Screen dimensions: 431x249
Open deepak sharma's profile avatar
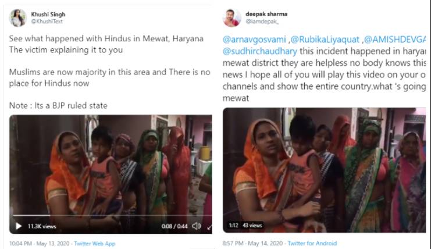pyautogui.click(x=232, y=17)
